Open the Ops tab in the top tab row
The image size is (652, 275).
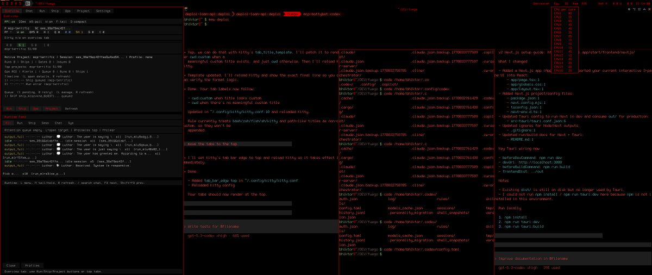pyautogui.click(x=67, y=11)
